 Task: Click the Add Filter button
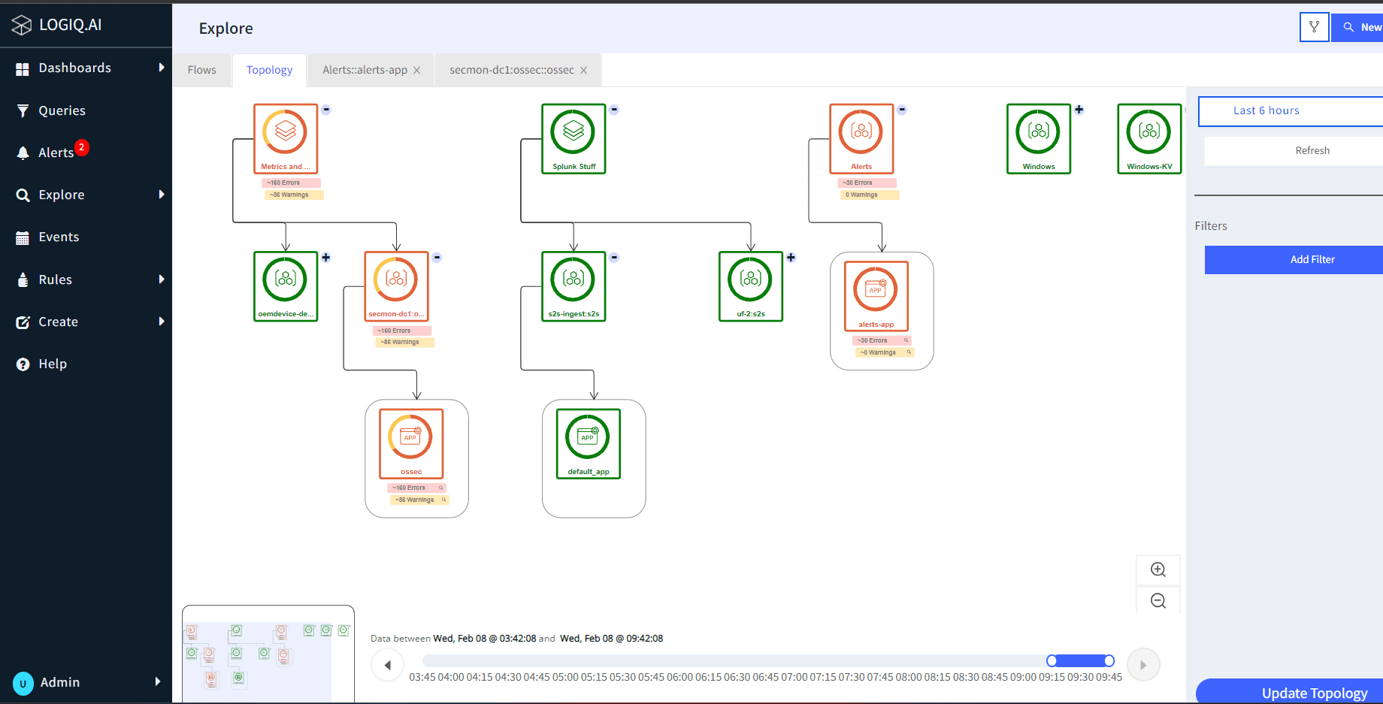1294,259
